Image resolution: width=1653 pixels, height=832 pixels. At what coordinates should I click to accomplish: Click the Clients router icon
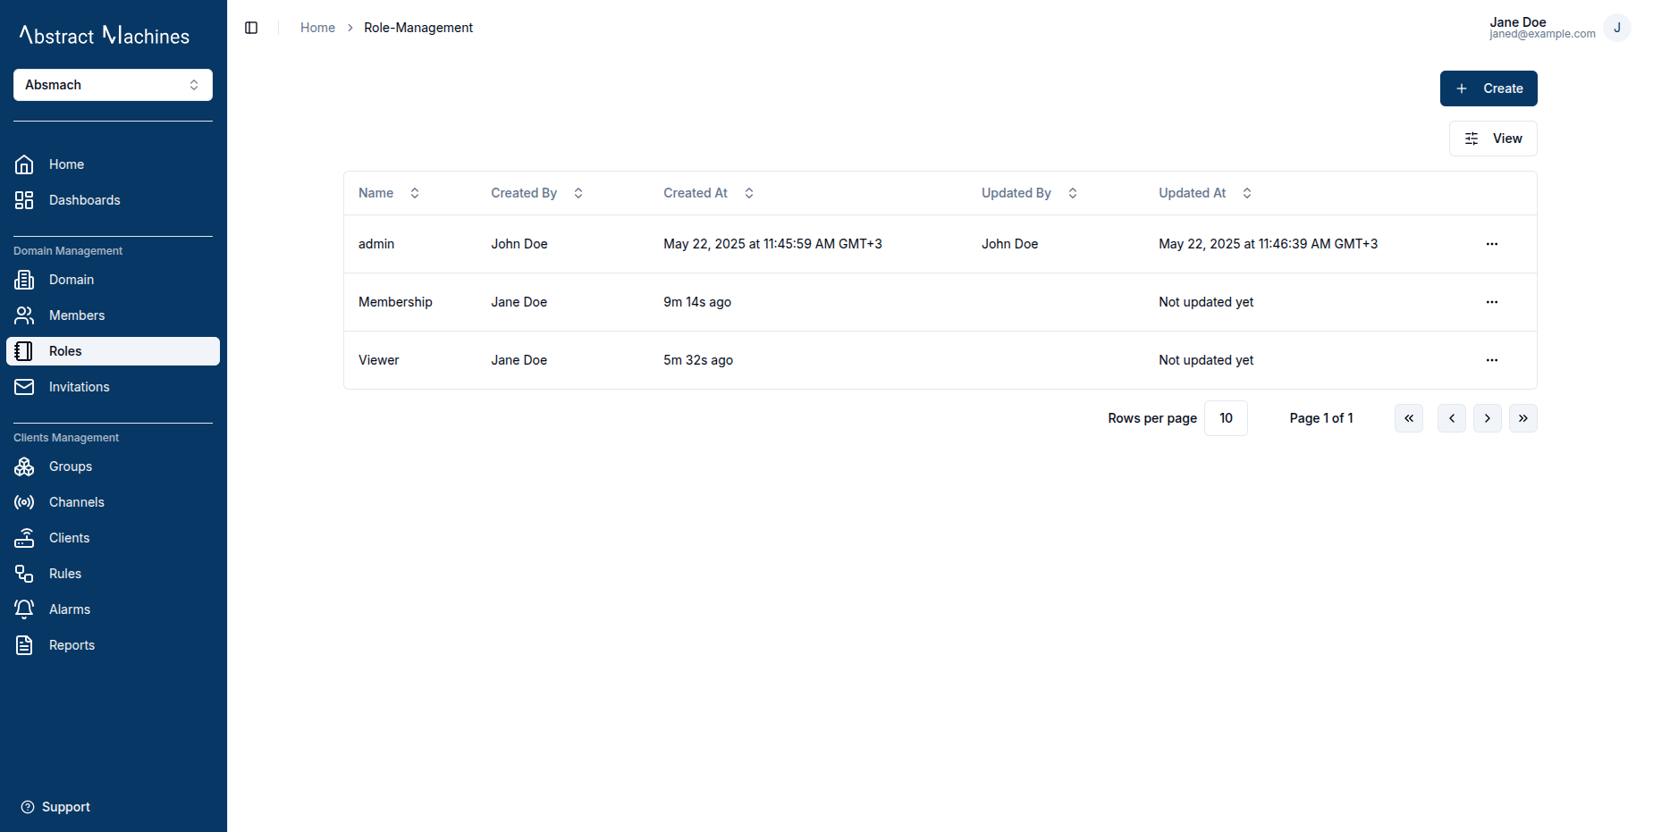click(x=24, y=538)
